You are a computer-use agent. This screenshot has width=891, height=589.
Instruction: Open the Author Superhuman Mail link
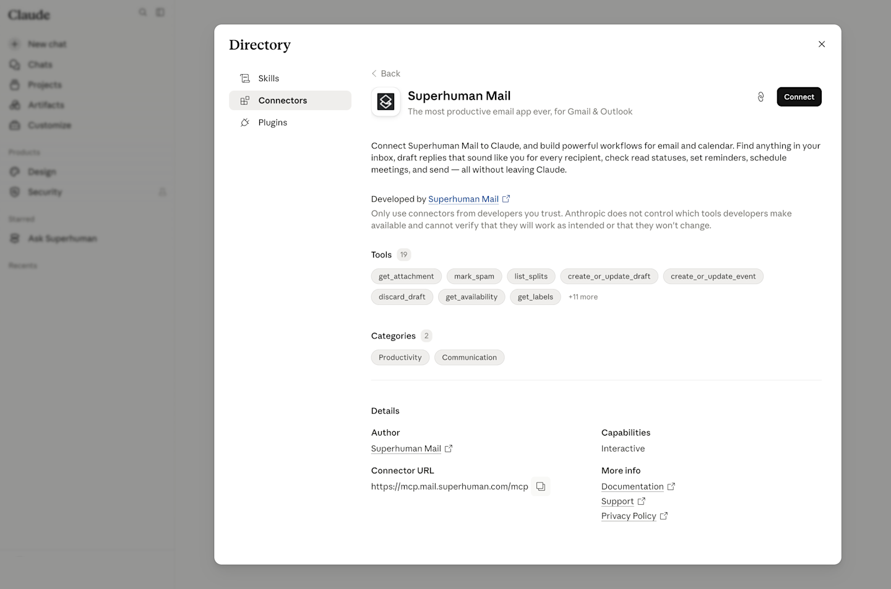pyautogui.click(x=406, y=449)
